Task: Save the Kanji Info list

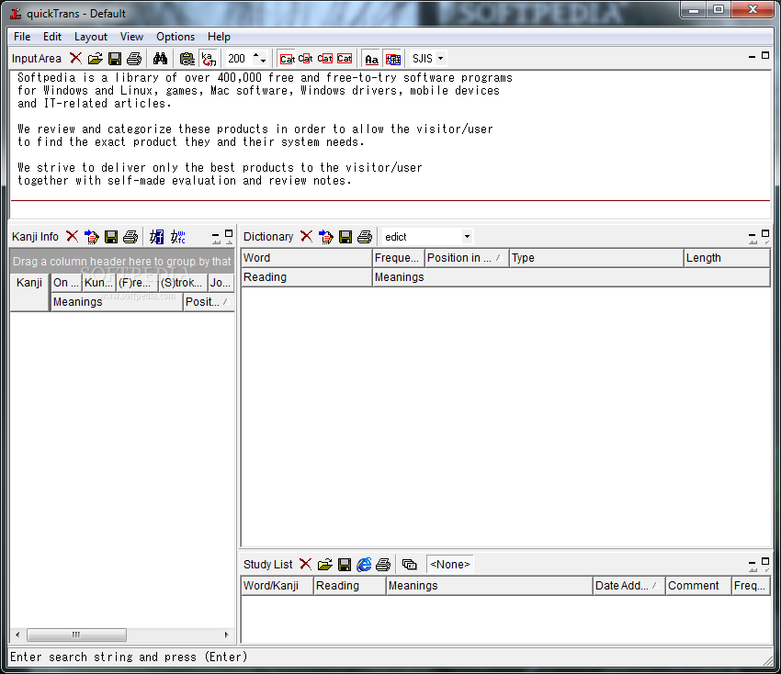Action: (111, 236)
